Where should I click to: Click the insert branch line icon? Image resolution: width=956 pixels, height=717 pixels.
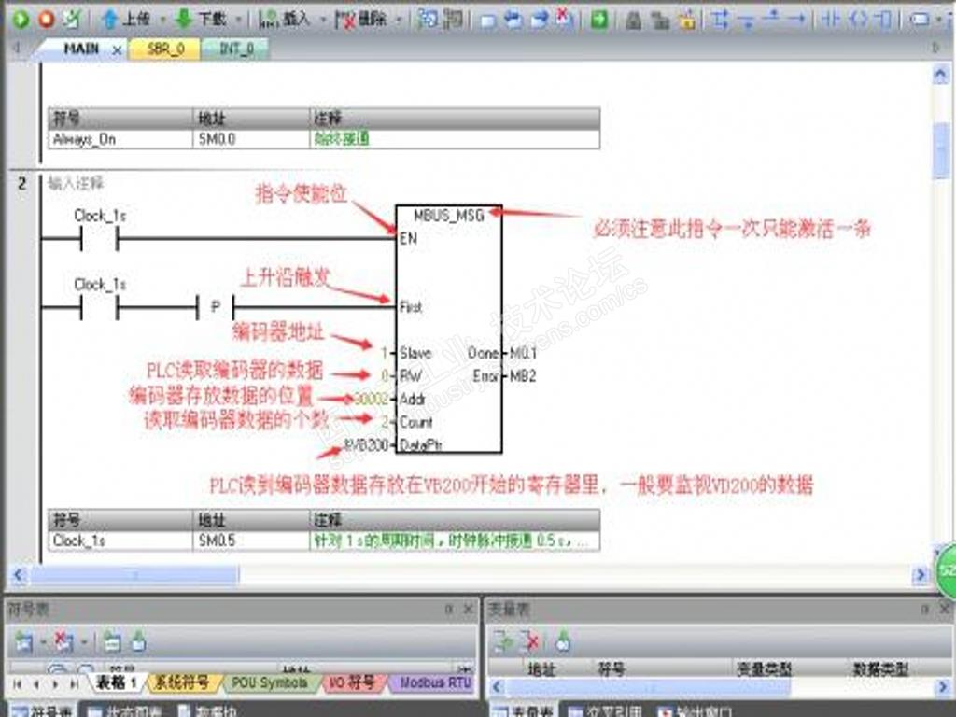720,20
